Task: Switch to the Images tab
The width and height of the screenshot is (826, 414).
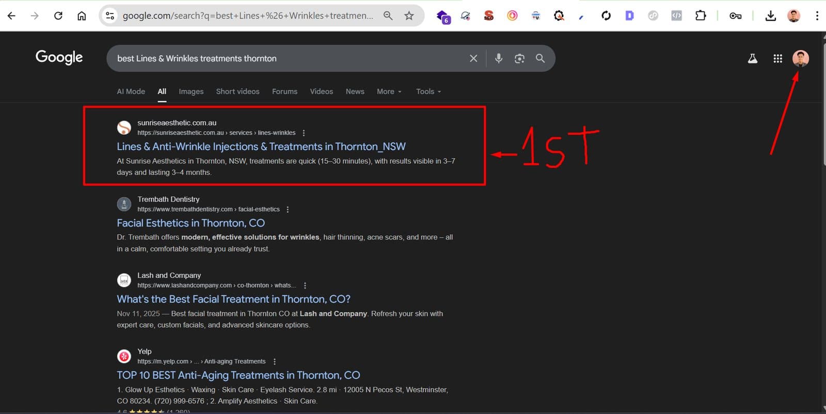Action: pyautogui.click(x=191, y=91)
